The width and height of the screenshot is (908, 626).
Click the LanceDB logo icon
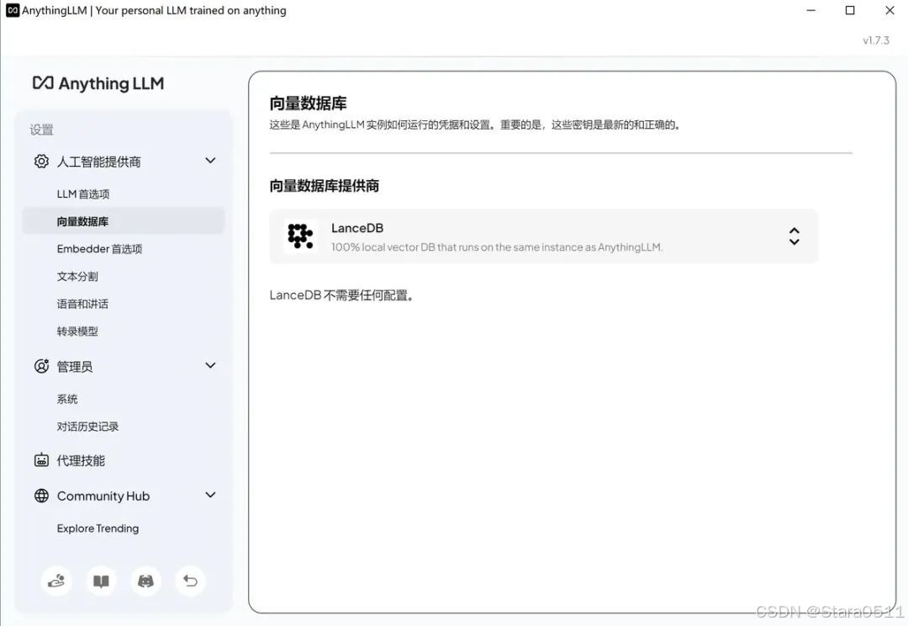click(300, 236)
